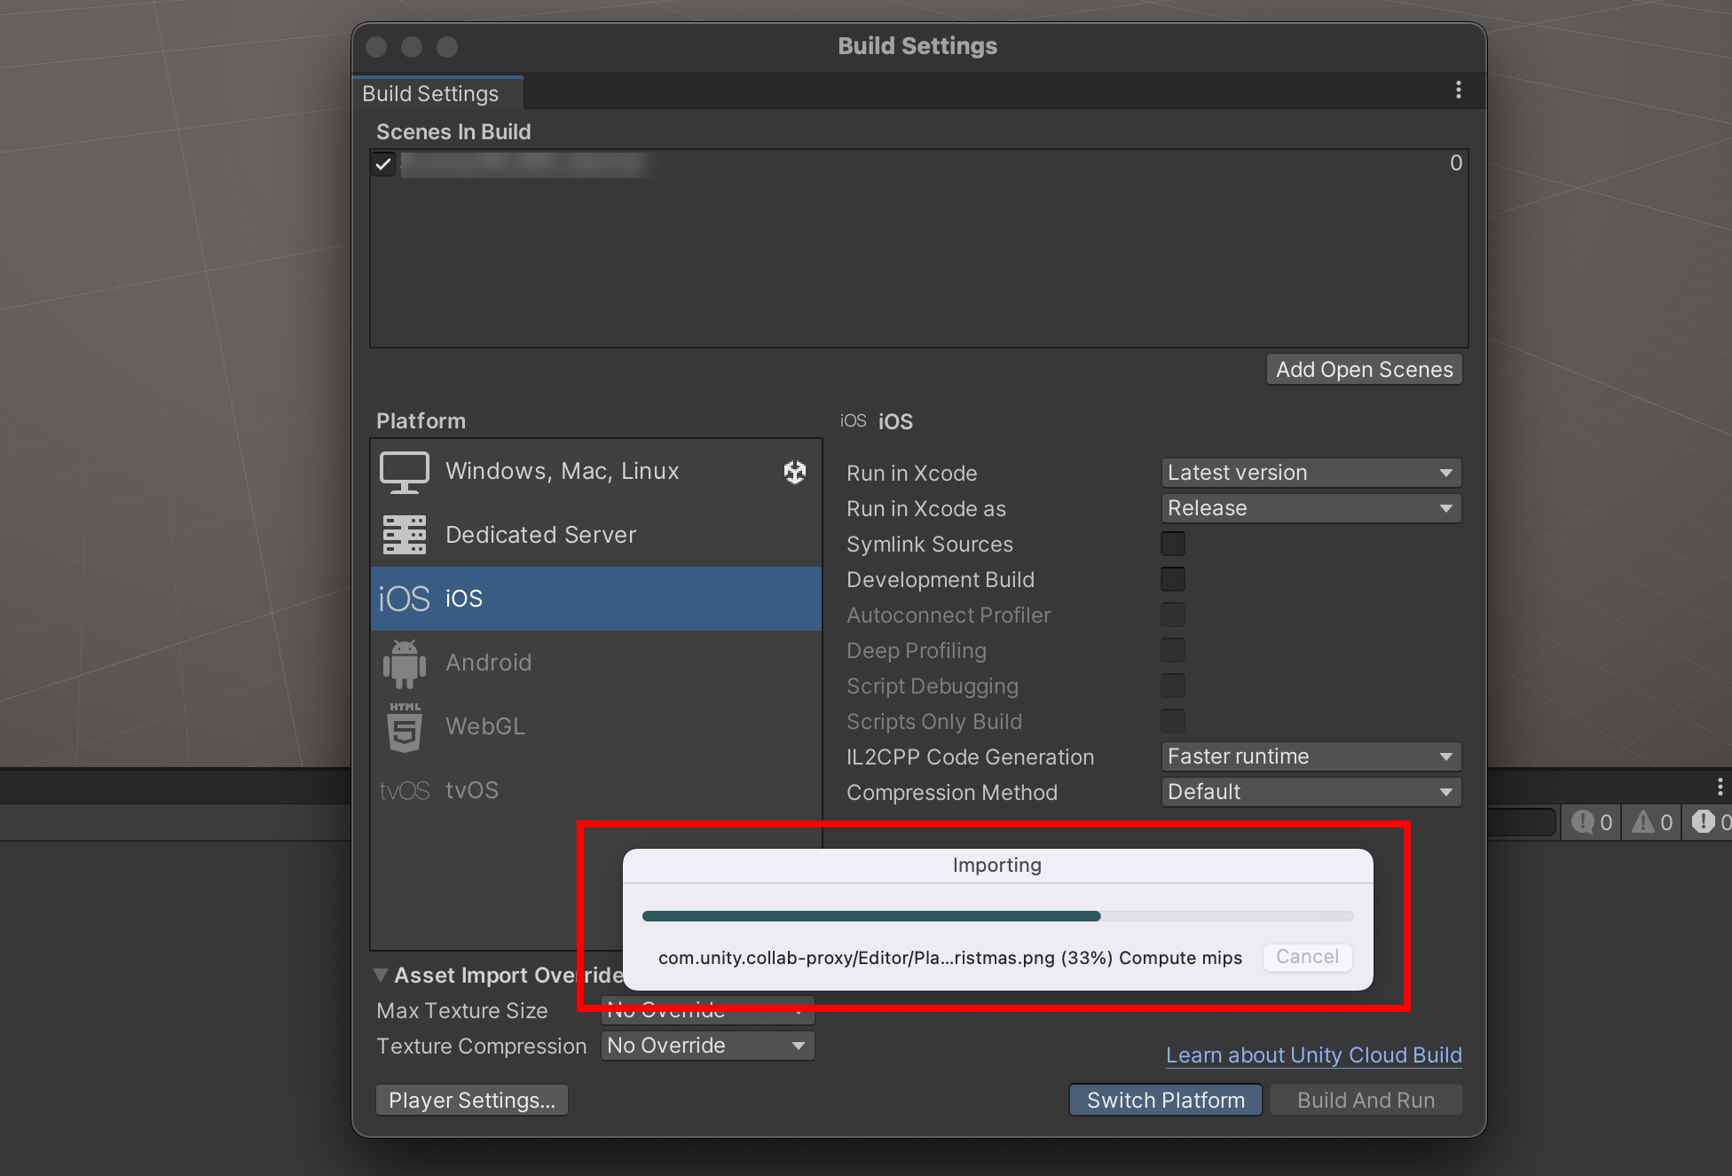The image size is (1732, 1176).
Task: Click the Dedicated Server platform icon
Action: point(404,535)
